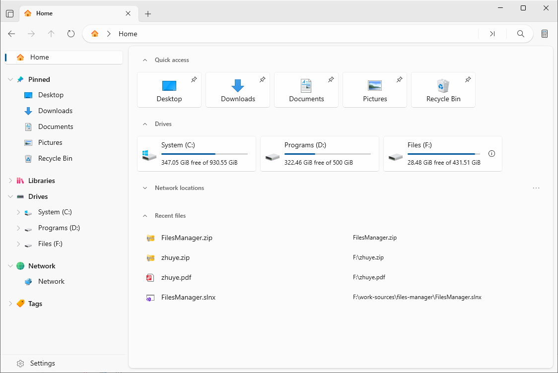Open the System (C:) drive card
This screenshot has height=373, width=558.
(x=197, y=154)
